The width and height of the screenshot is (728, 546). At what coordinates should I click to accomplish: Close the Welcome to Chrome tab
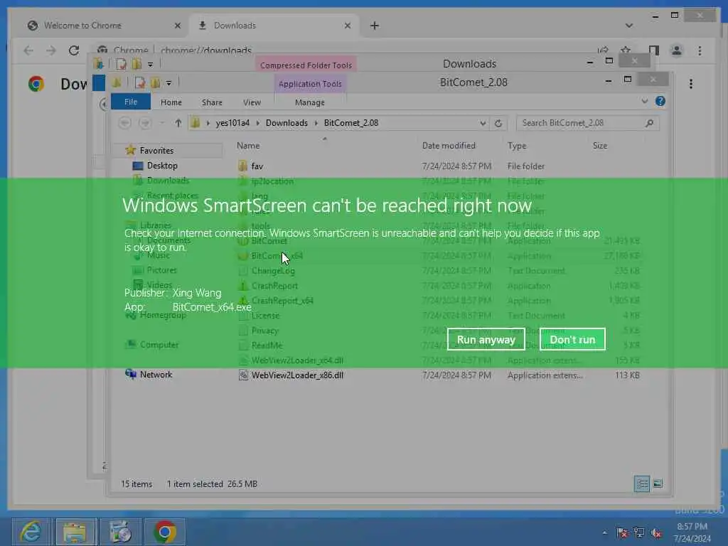click(177, 26)
